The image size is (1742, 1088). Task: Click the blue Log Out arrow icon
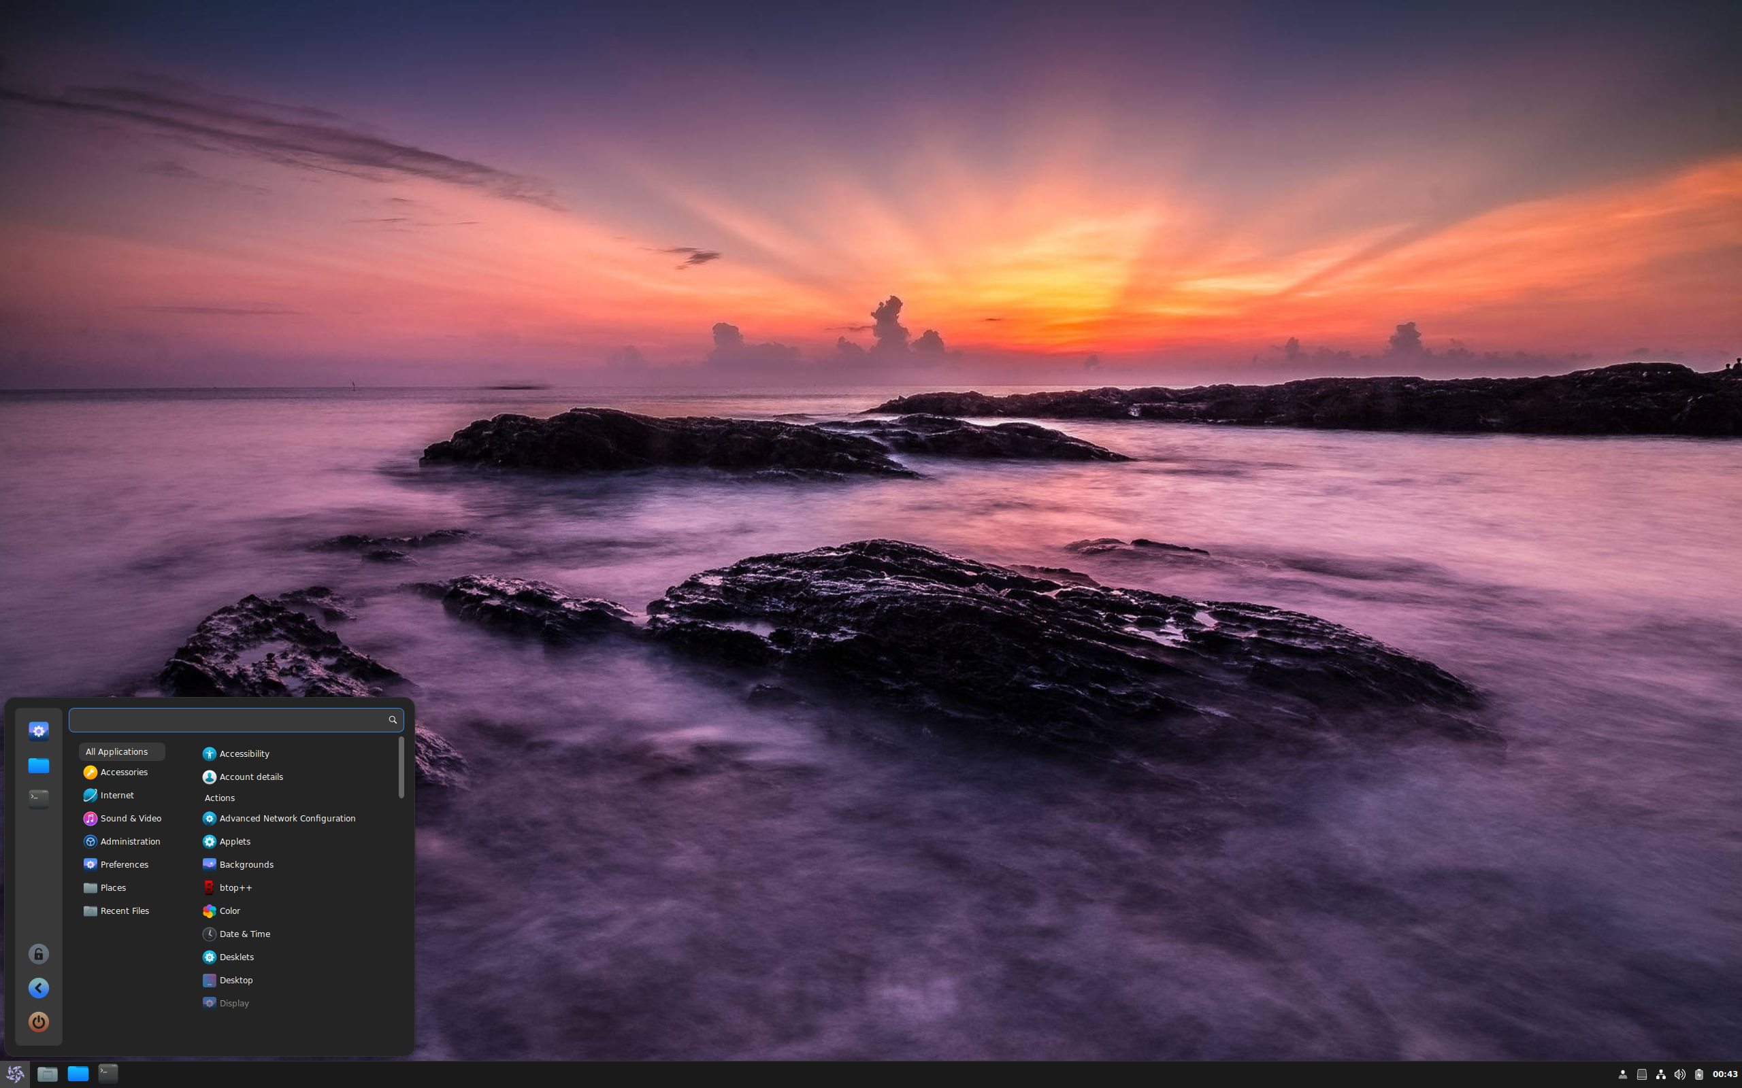[38, 988]
